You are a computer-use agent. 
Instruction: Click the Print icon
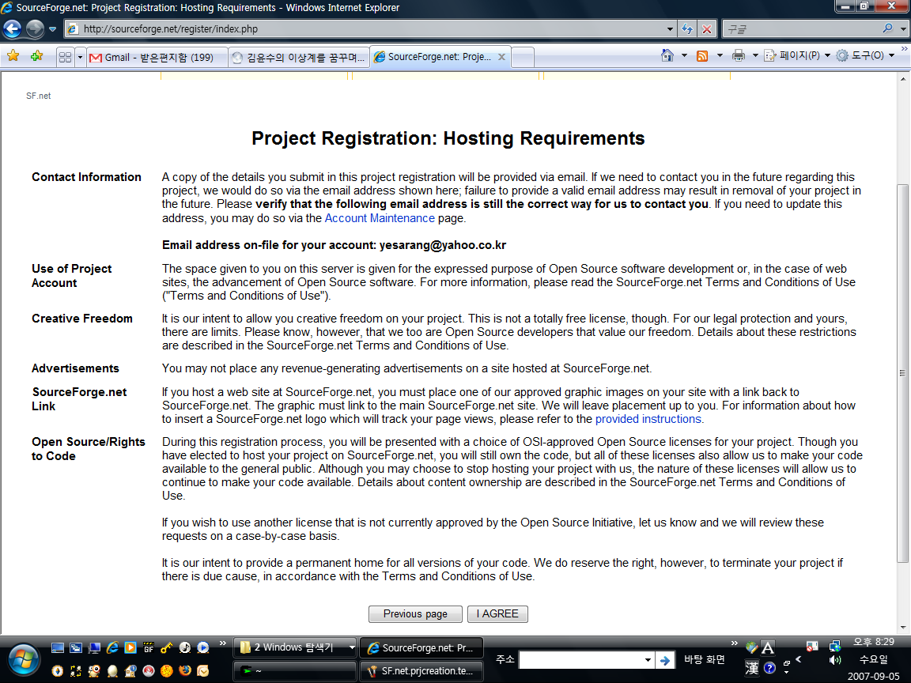click(739, 55)
